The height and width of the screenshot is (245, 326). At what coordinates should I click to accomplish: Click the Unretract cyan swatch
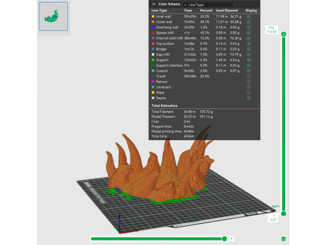point(153,87)
